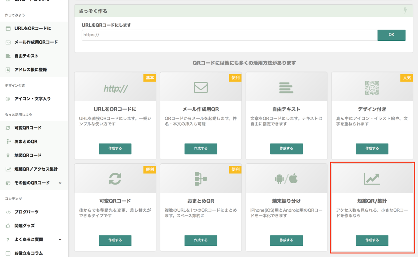Click the label URLをQRコードにします
The height and width of the screenshot is (257, 418).
[x=106, y=25]
